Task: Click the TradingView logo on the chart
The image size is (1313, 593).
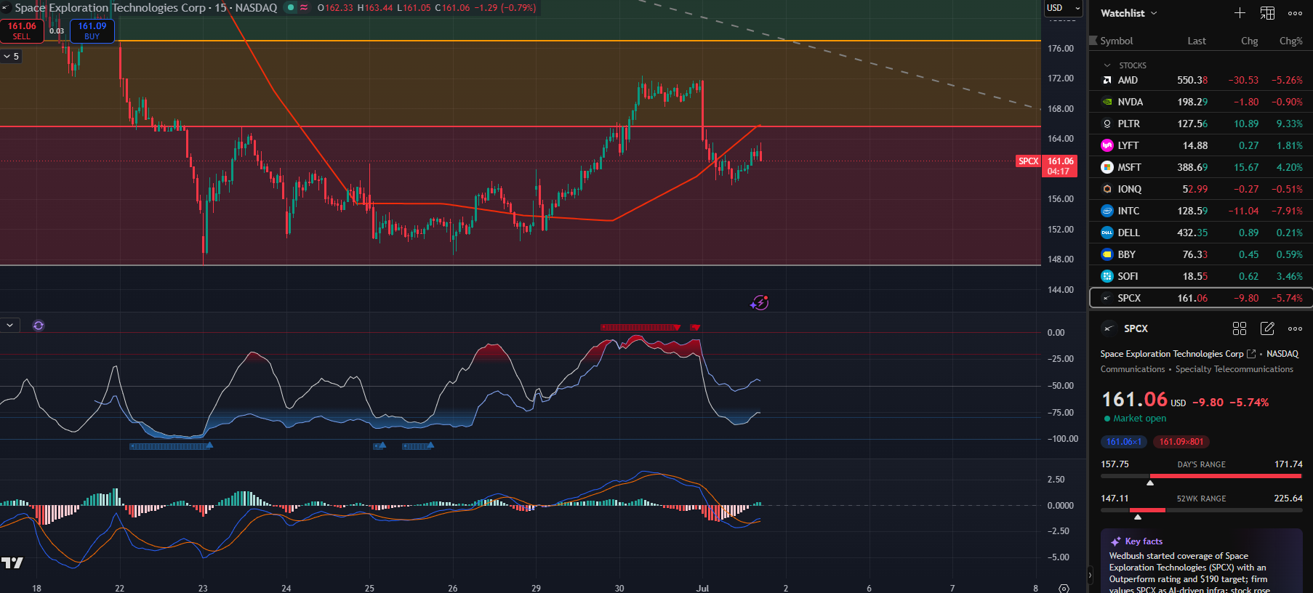Action: [12, 562]
